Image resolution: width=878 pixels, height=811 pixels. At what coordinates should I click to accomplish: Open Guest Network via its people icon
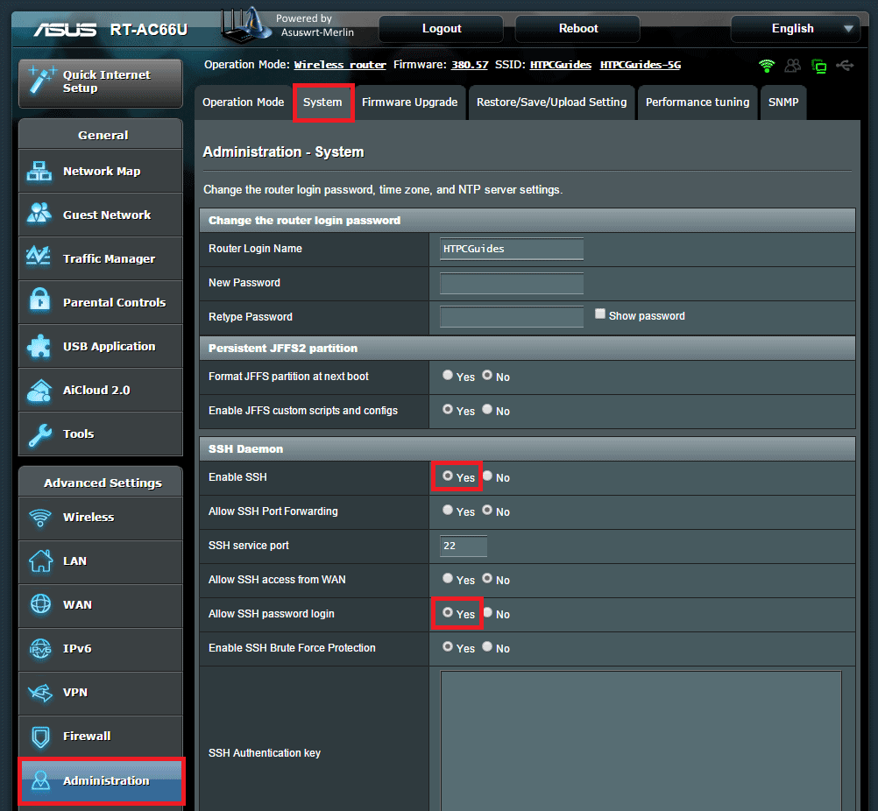39,215
